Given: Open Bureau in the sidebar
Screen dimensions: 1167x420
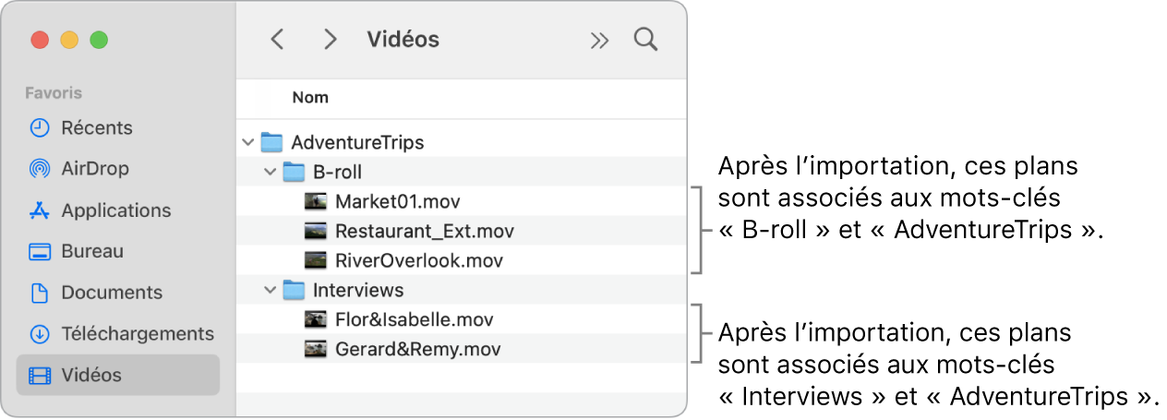Looking at the screenshot, I should click(91, 251).
